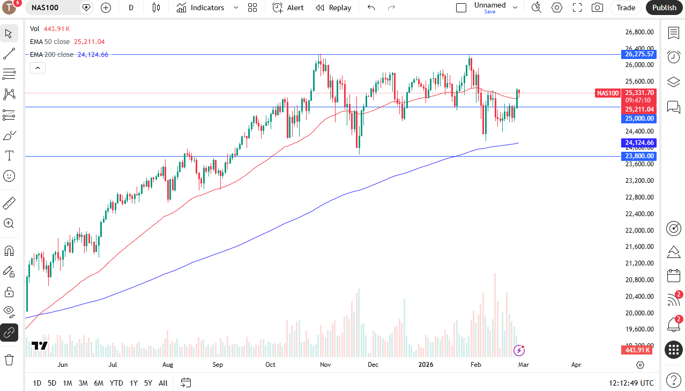Toggle the link drawings sync button
Screen dimensions: 685x391
click(x=9, y=333)
